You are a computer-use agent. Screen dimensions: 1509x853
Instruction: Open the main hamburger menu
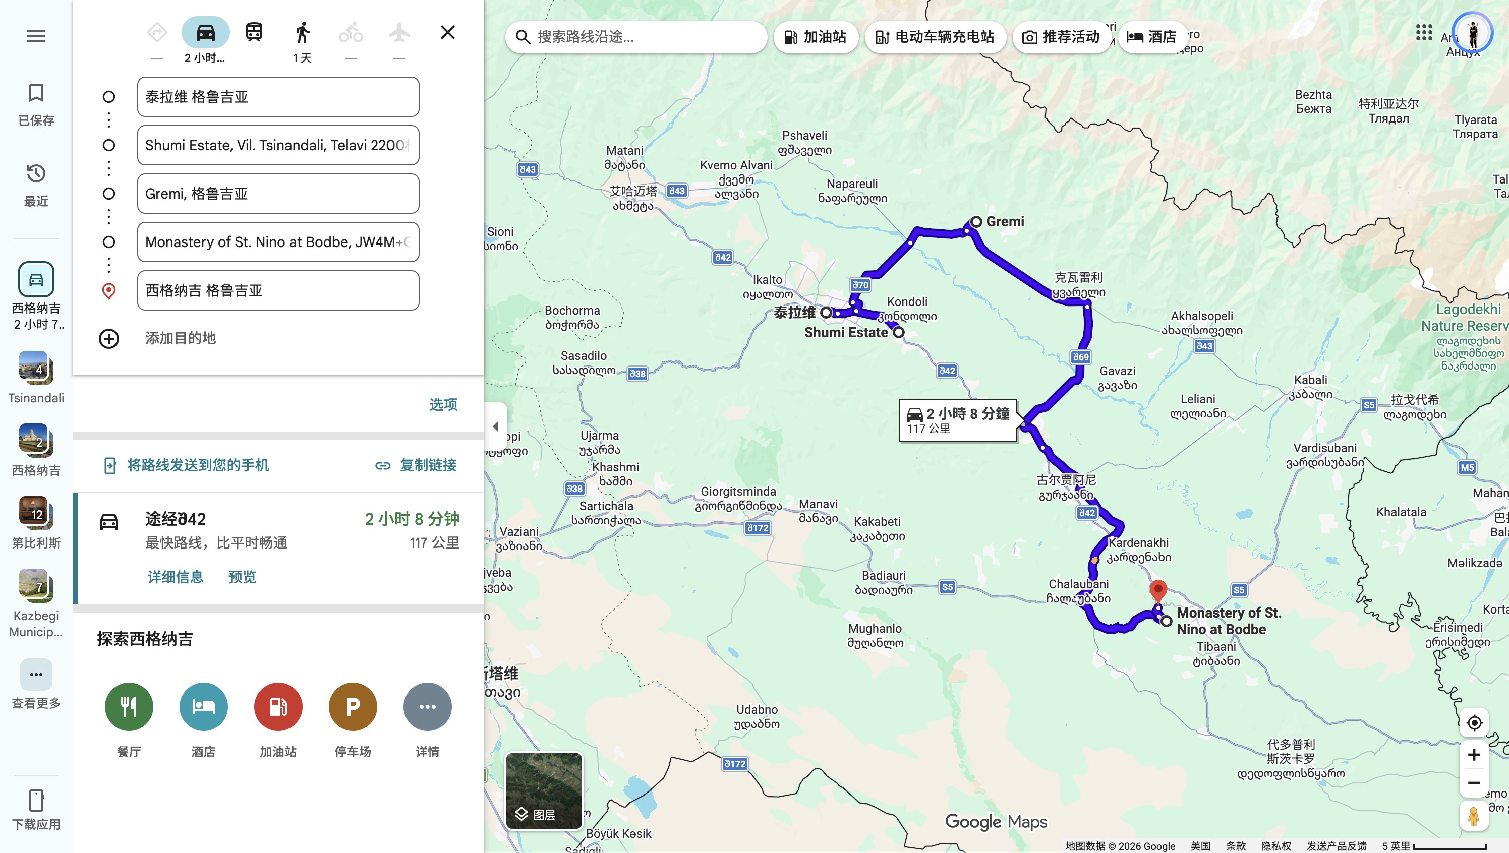click(36, 36)
